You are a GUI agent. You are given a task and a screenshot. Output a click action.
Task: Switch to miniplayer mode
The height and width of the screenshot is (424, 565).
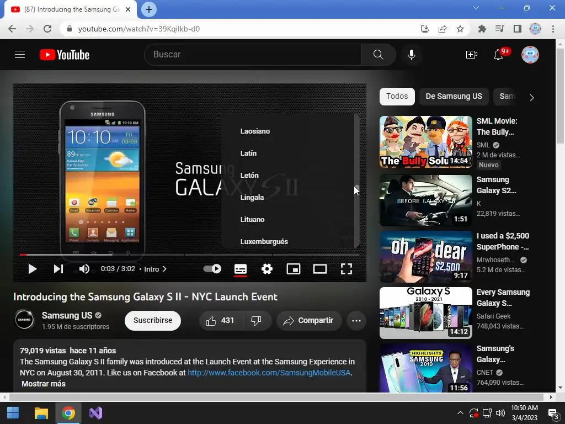(x=294, y=269)
